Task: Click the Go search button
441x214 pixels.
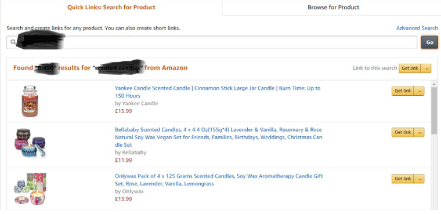Action: coord(429,42)
